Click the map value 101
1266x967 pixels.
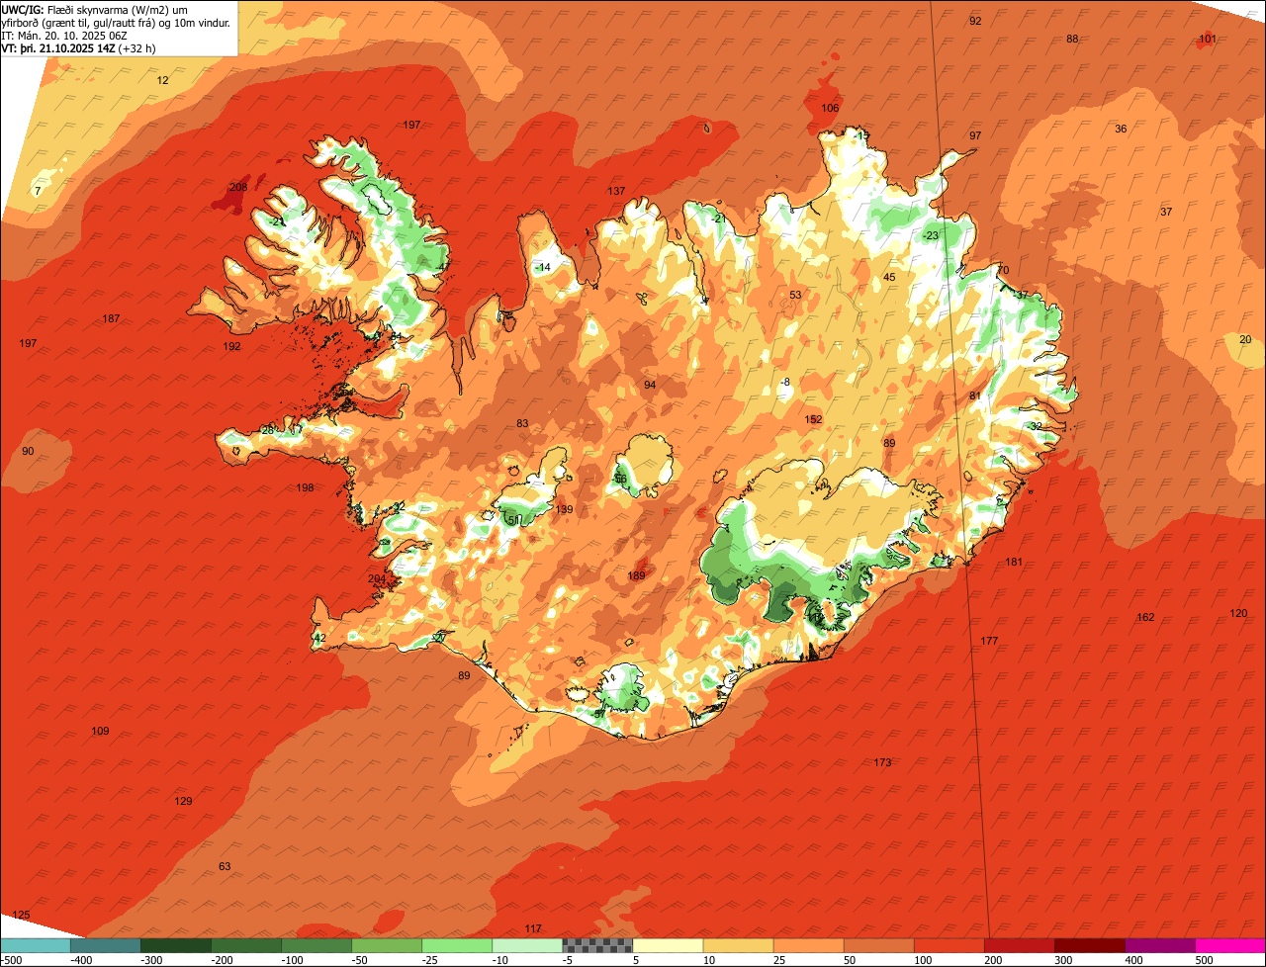click(1208, 39)
